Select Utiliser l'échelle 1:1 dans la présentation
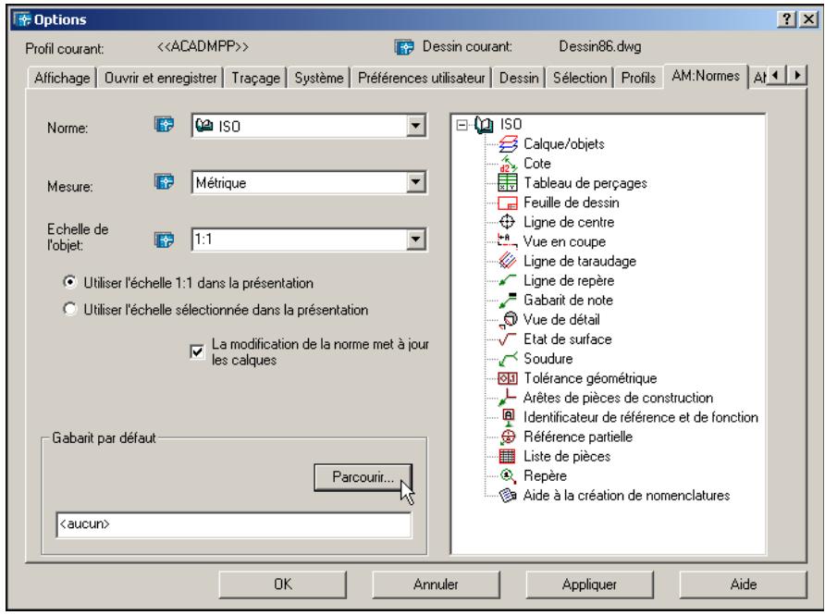The width and height of the screenshot is (825, 615). point(69,282)
